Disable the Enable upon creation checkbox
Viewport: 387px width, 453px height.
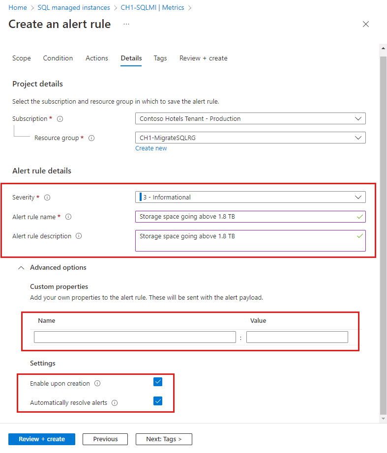click(x=158, y=382)
